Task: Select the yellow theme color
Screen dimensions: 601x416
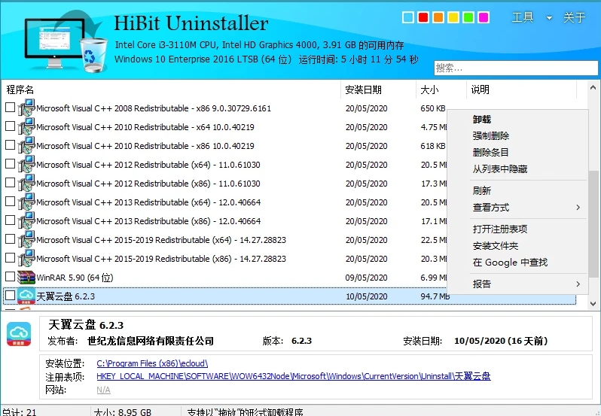Action: tap(453, 17)
